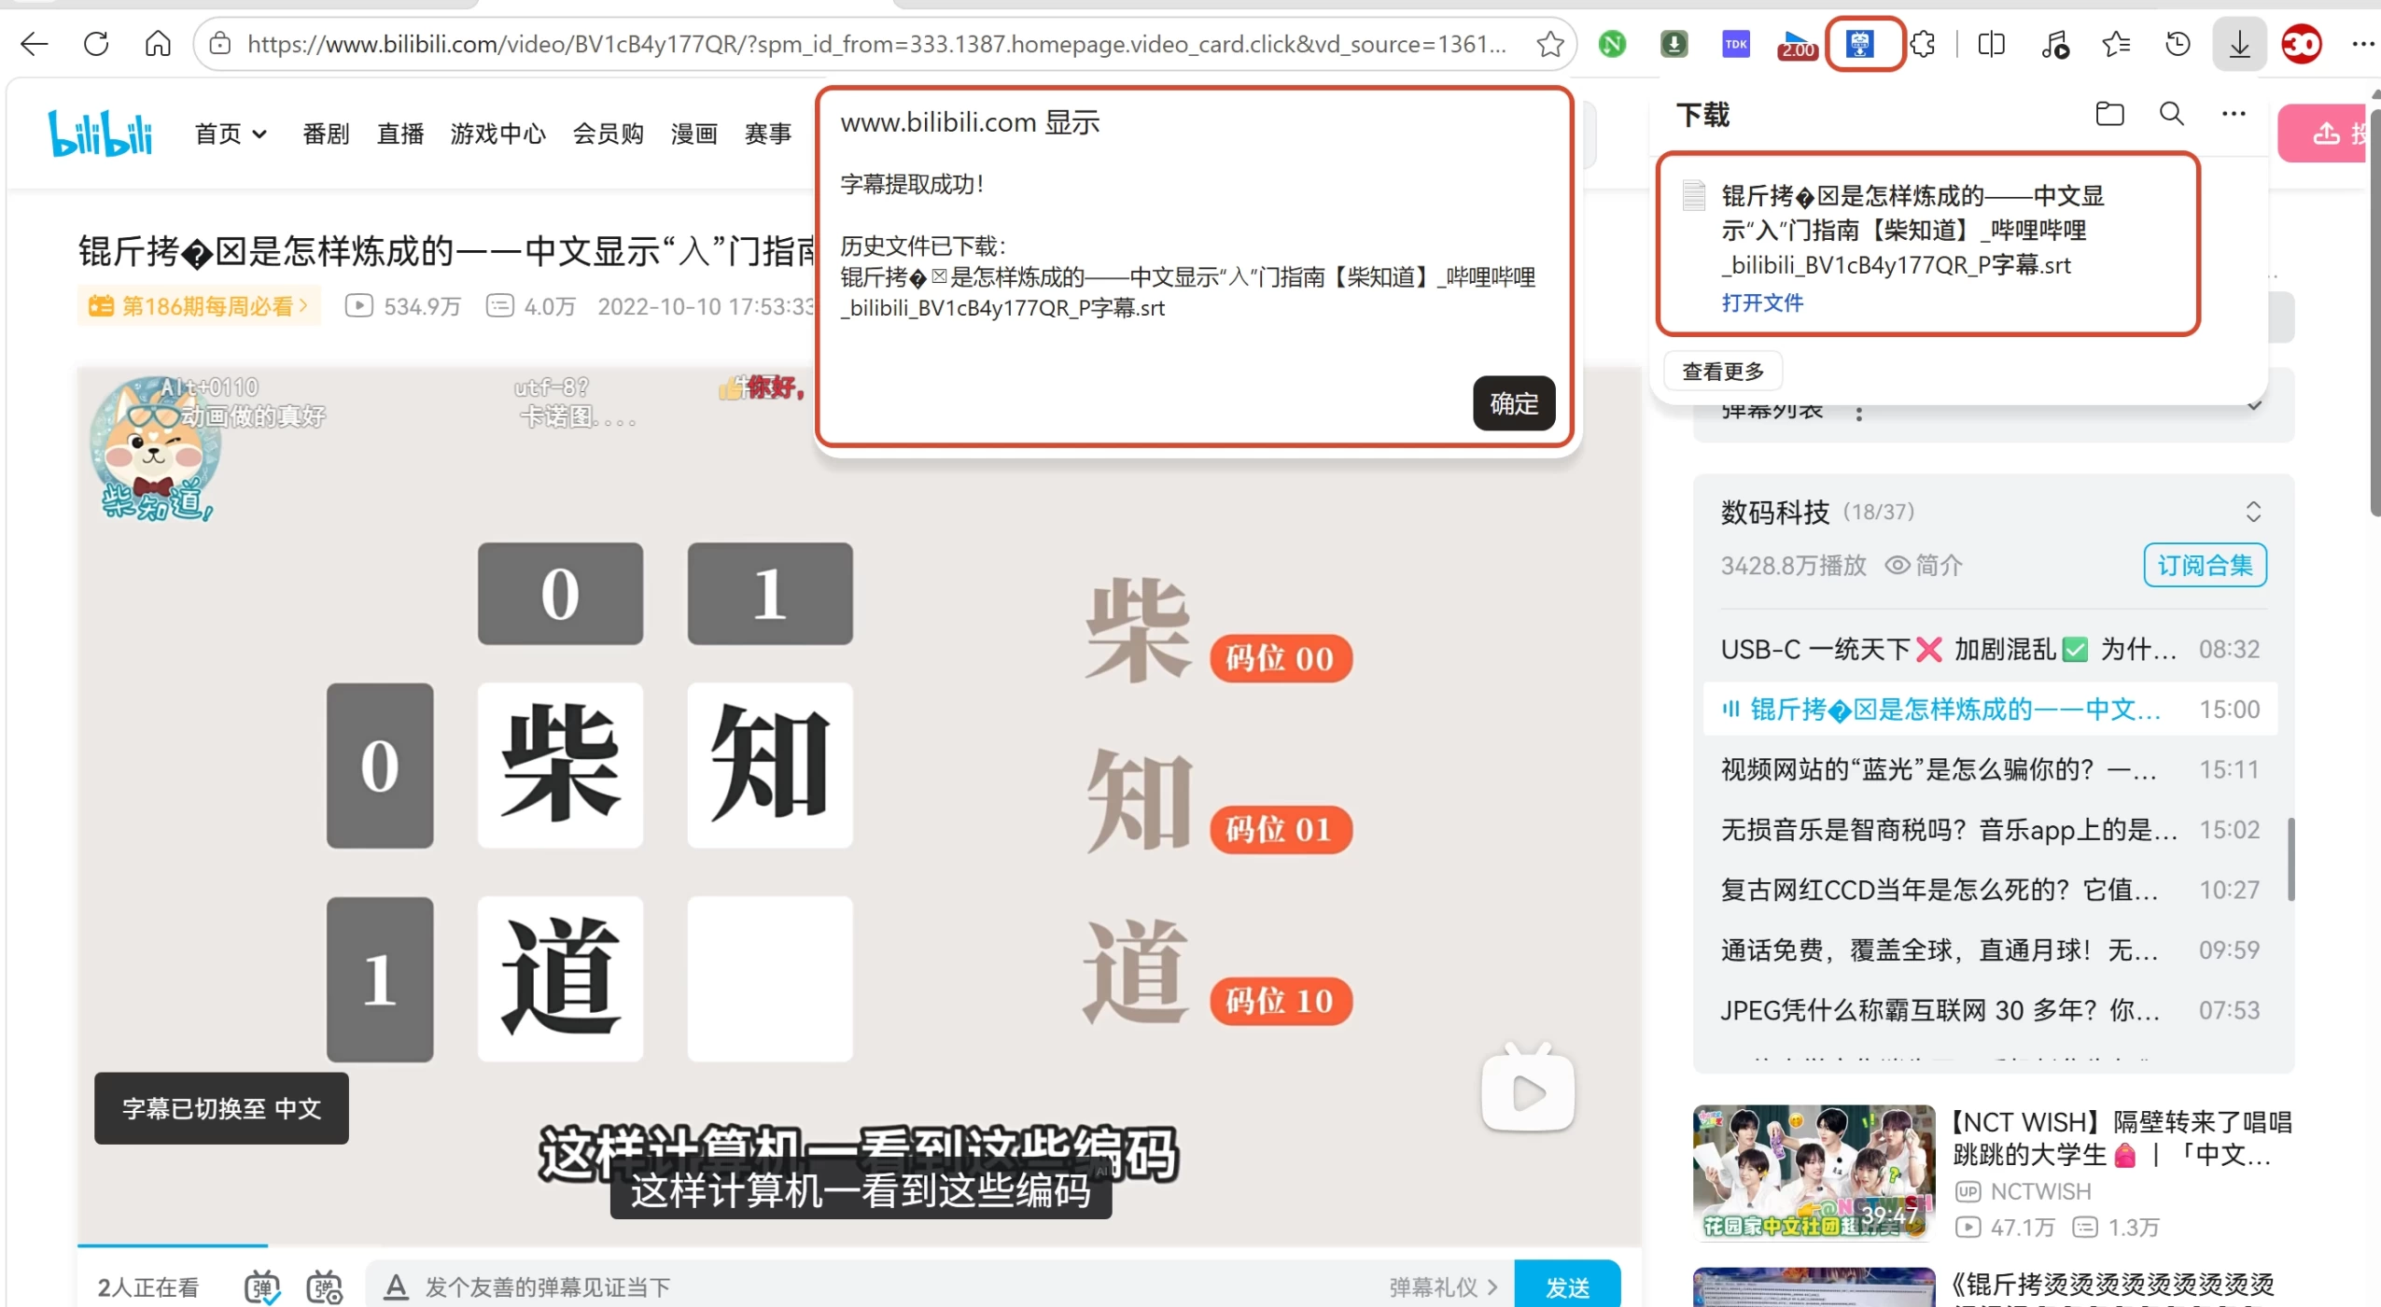This screenshot has width=2381, height=1307.
Task: Click the video progress bar
Action: pos(859,1245)
